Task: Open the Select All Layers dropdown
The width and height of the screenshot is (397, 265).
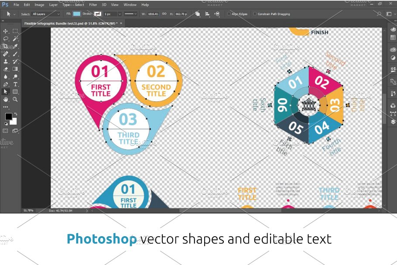Action: coord(46,14)
